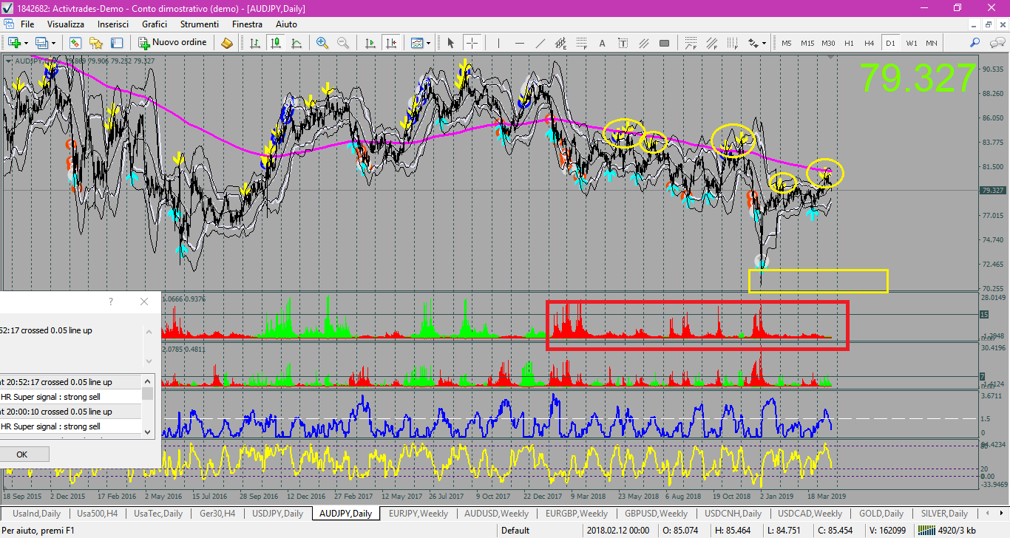Show the Market Watch panel
The width and height of the screenshot is (1010, 538).
click(75, 43)
